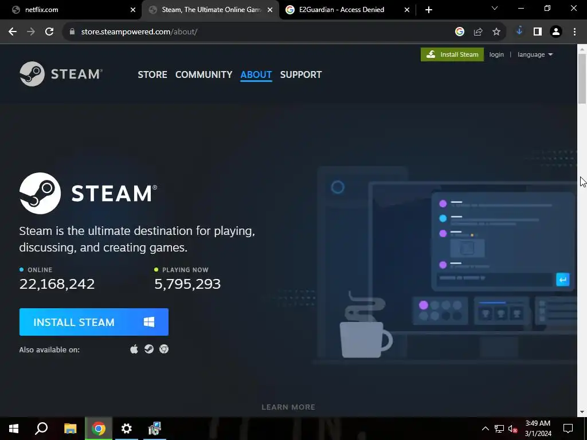Image resolution: width=587 pixels, height=440 pixels.
Task: Click the page vertical scrollbar thumb
Action: [582, 78]
